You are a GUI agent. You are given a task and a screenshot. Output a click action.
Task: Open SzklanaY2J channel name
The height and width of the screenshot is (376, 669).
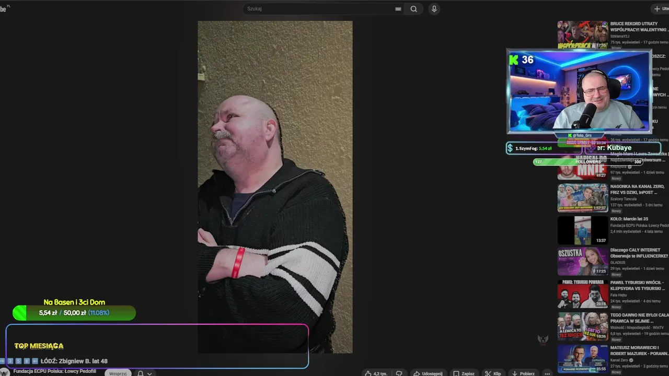(619, 36)
